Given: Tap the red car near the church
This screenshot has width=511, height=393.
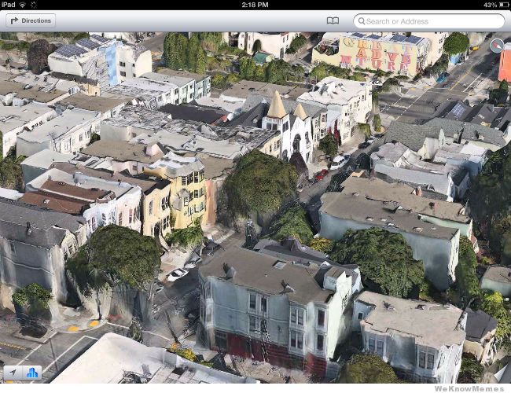Looking at the screenshot, I should (321, 174).
